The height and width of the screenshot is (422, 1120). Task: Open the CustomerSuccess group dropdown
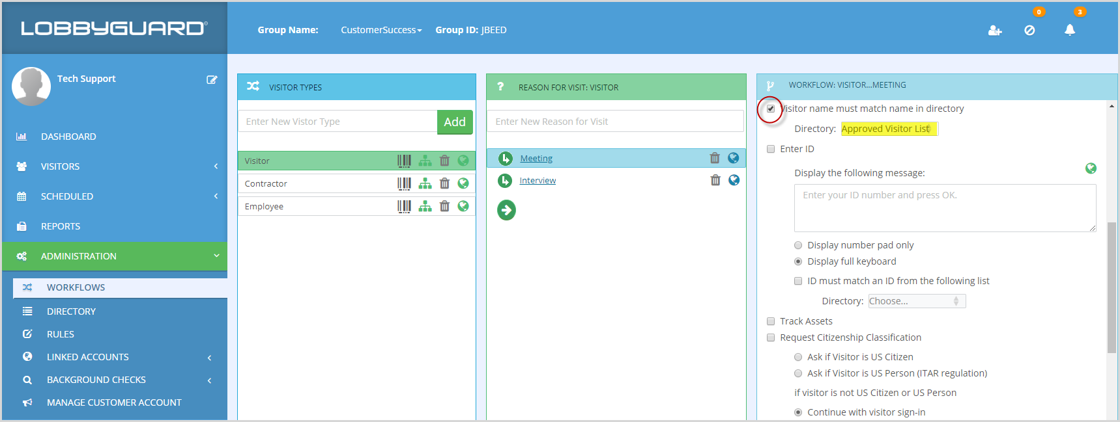[381, 30]
